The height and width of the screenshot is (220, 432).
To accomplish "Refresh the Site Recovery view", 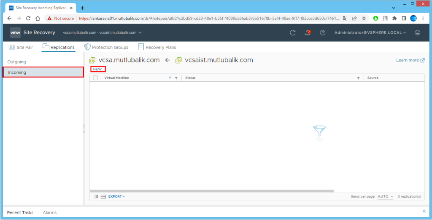I will 293,33.
